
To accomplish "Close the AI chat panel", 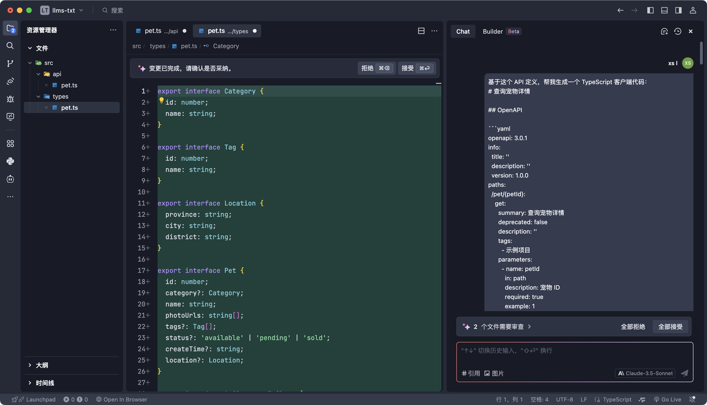I will [x=690, y=31].
